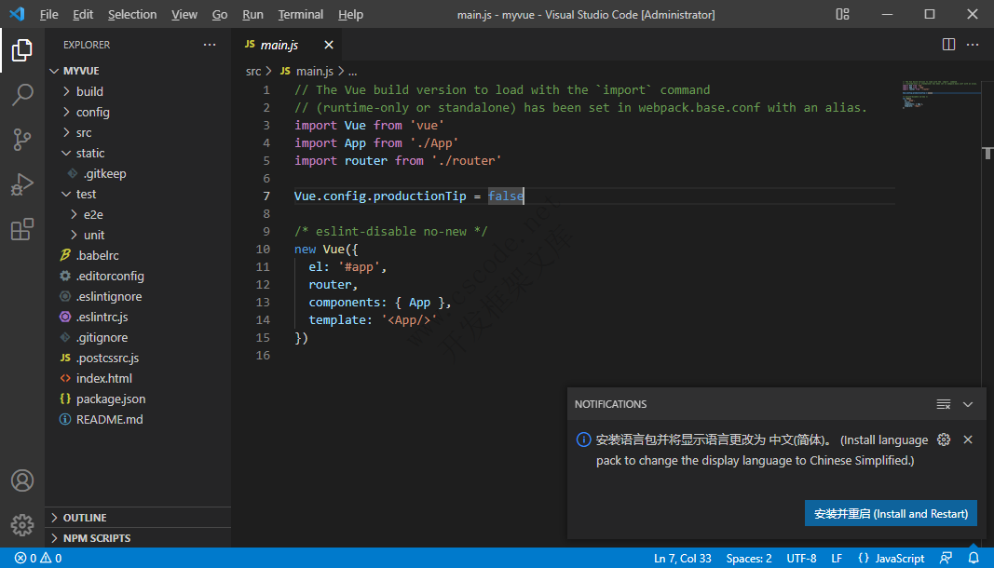Click the editor vertical scrollbar marker
This screenshot has width=994, height=568.
coord(987,153)
